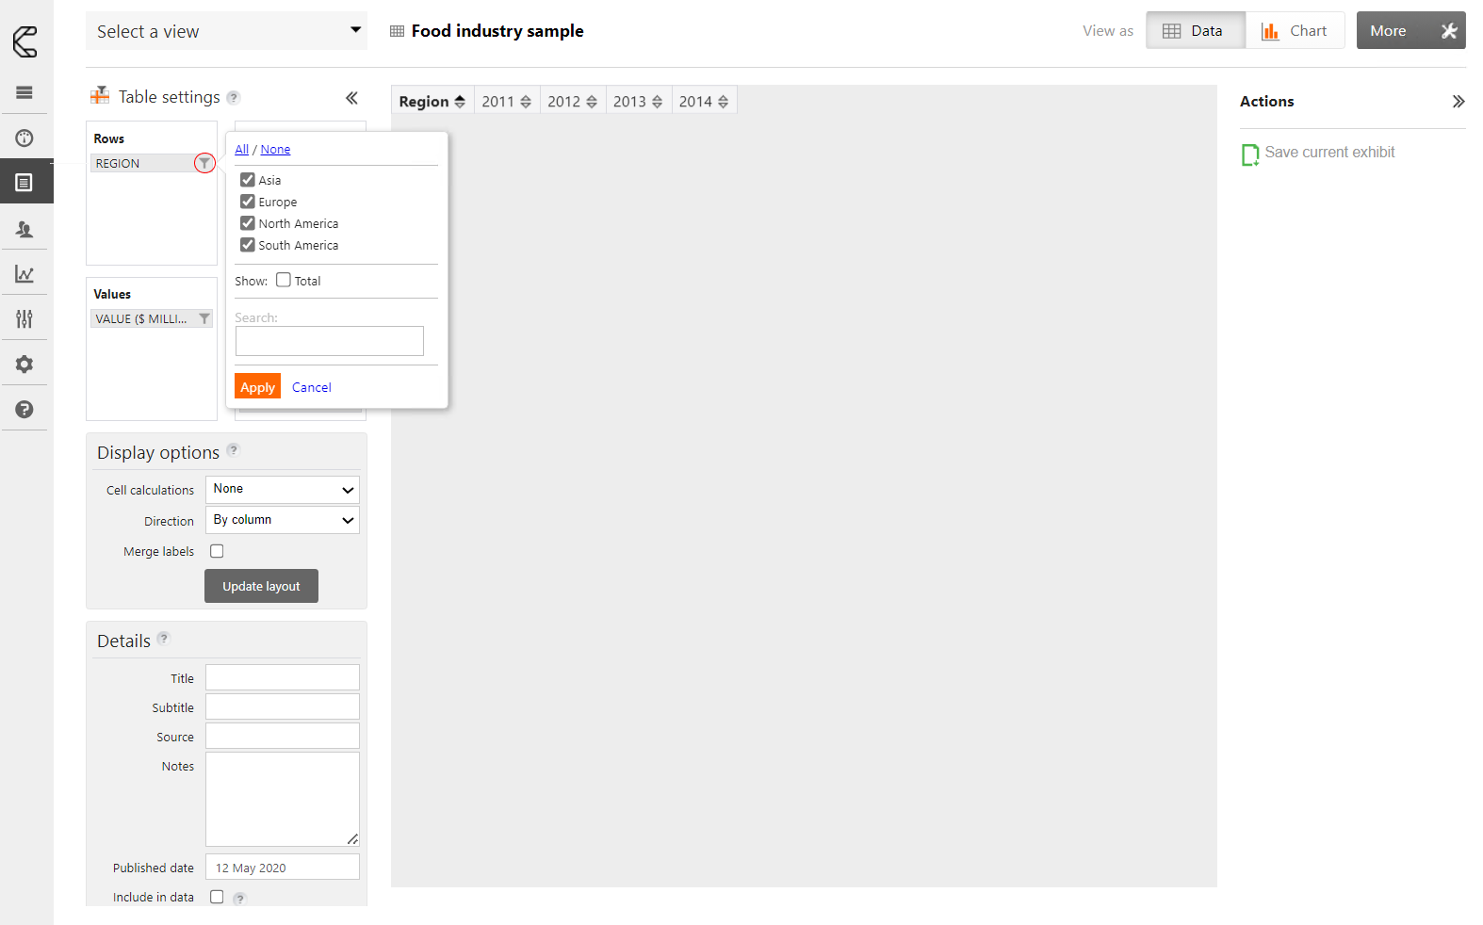Click the None link in filter popup
Viewport: 1483px width, 925px height.
tap(275, 150)
